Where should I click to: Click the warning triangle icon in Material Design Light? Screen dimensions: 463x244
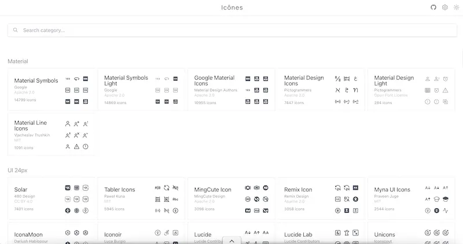445,90
